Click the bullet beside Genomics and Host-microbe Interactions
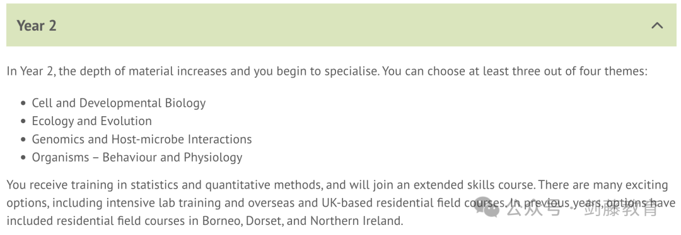The width and height of the screenshot is (681, 235). (x=23, y=139)
